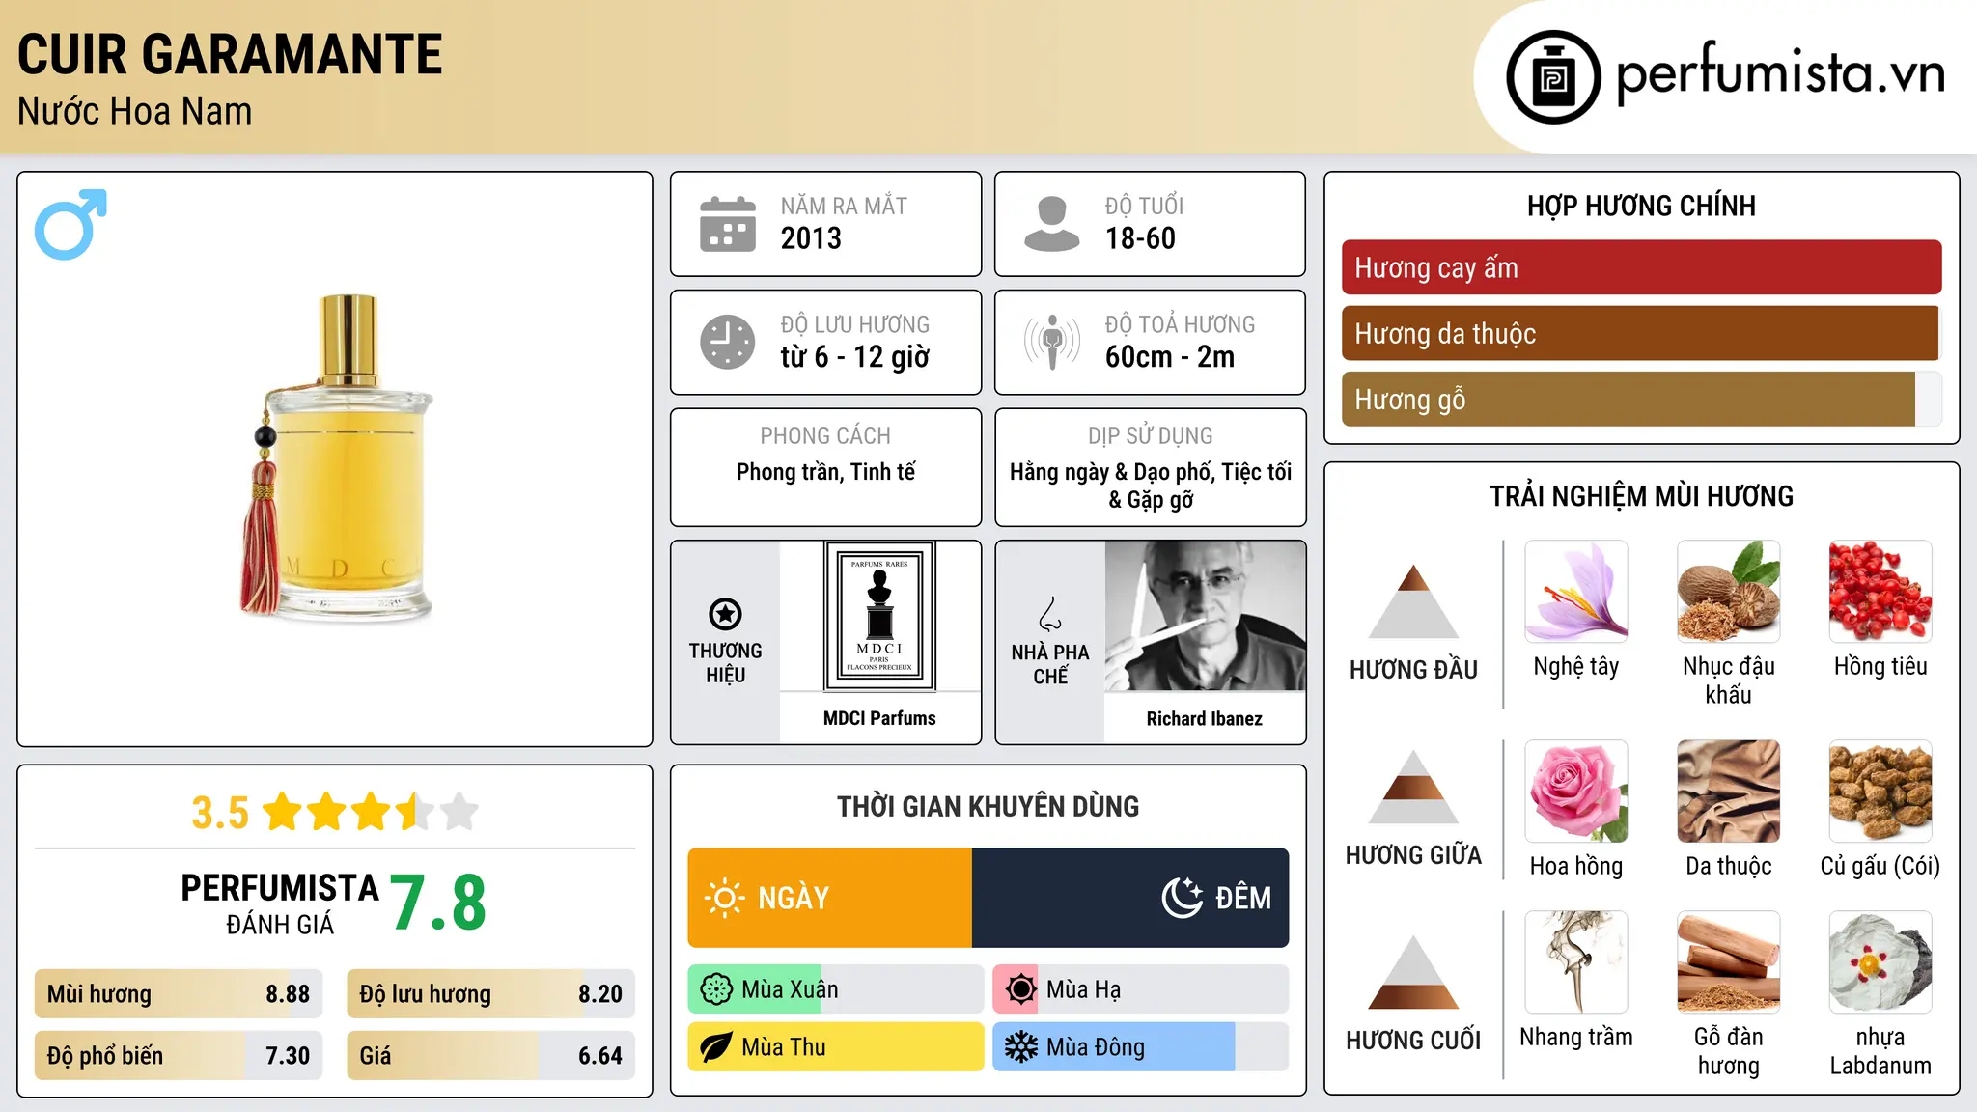Click the Phong trần, Tinh tế style text
1977x1112 pixels.
point(825,472)
